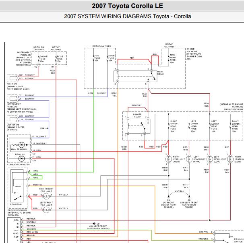The height and width of the screenshot is (243, 244).
Task: Click the CENTER J/B connector label
Action: coord(16,127)
